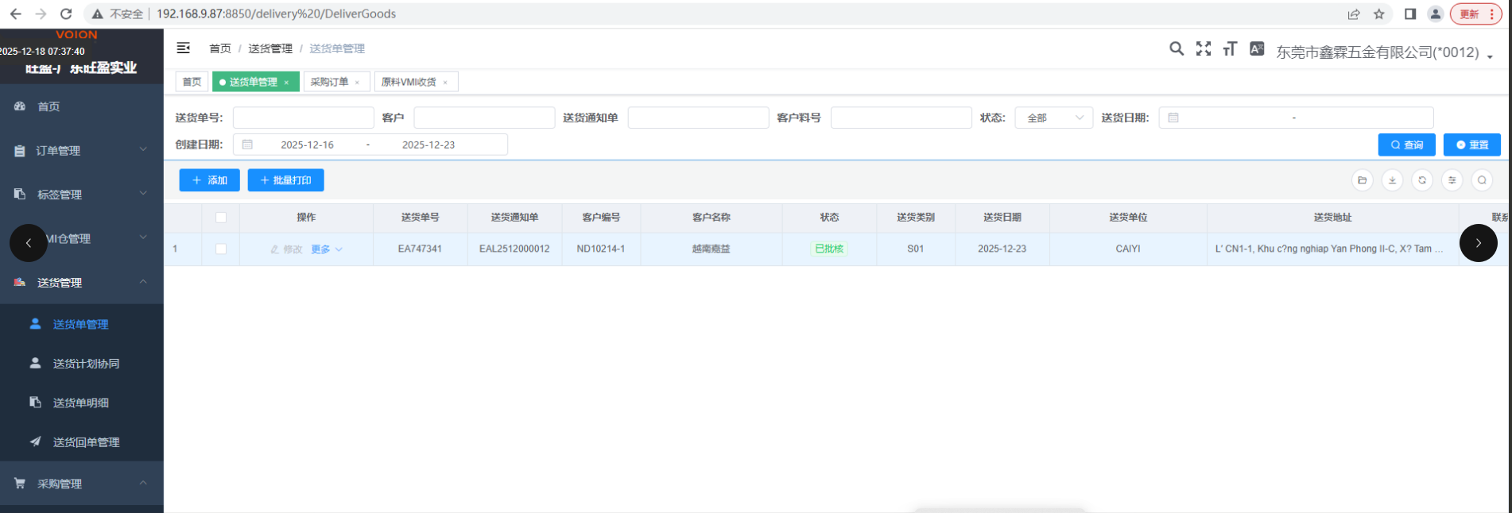Click the browser address bar URL

[276, 13]
